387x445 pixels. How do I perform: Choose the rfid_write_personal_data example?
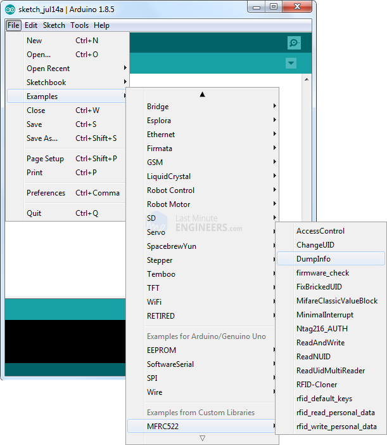tap(336, 427)
